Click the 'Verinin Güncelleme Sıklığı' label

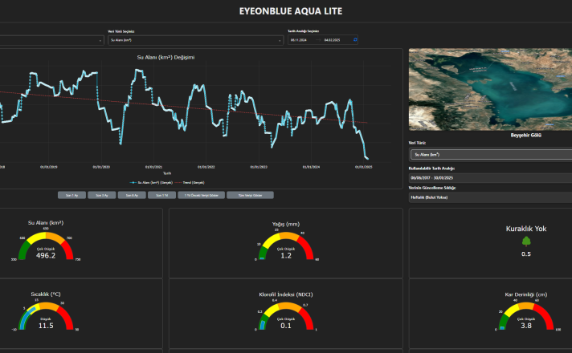coord(432,188)
